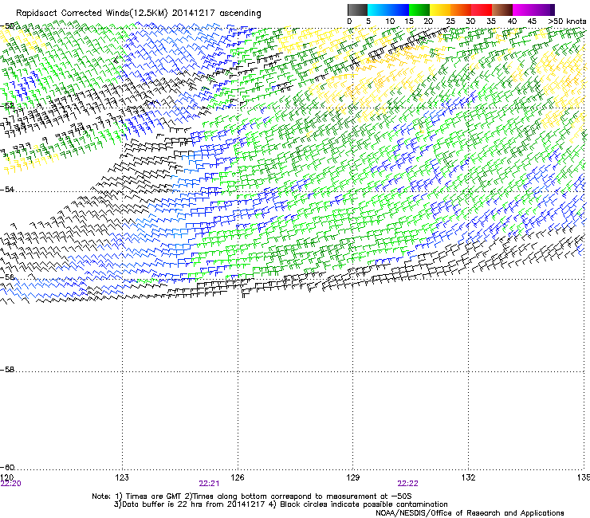
Task: Click the green 15-20 knots legend swatch
Action: (x=419, y=10)
